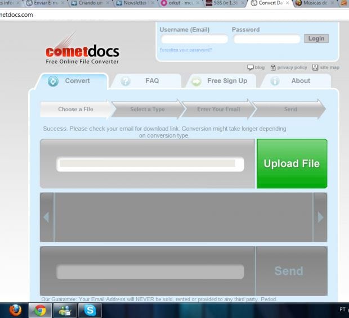Click the email field next to Send
The height and width of the screenshot is (318, 349).
tap(150, 271)
